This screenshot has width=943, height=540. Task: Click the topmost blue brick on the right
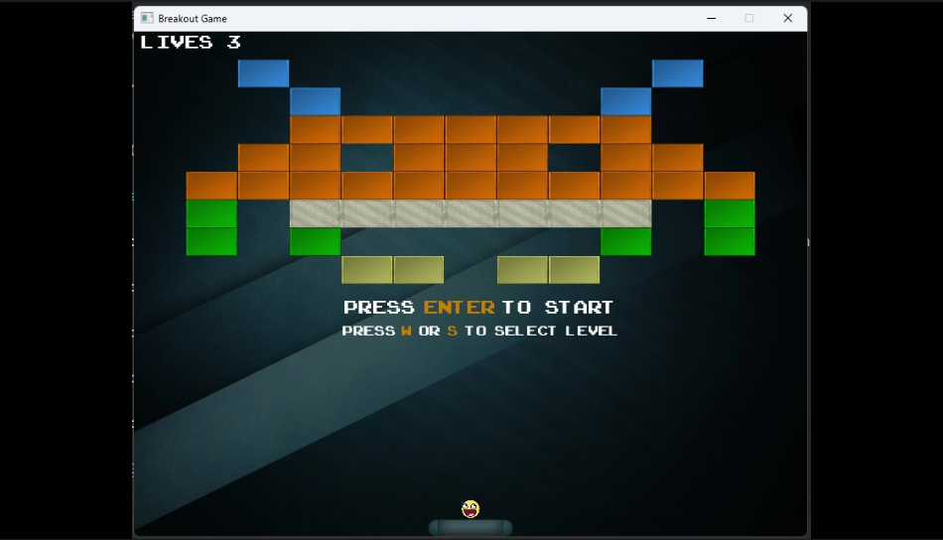point(678,73)
